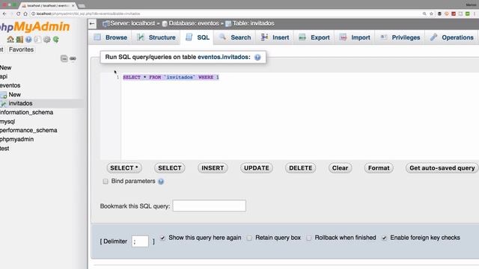The width and height of the screenshot is (479, 269).
Task: Click the plain SELECT button
Action: [170, 168]
